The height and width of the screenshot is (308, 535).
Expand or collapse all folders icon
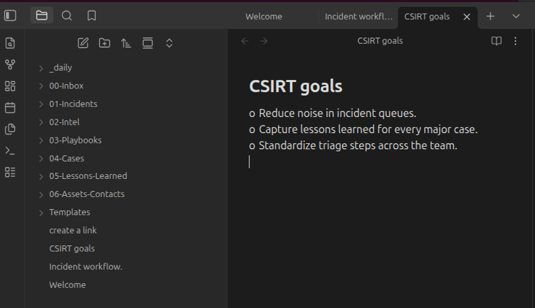pos(169,43)
